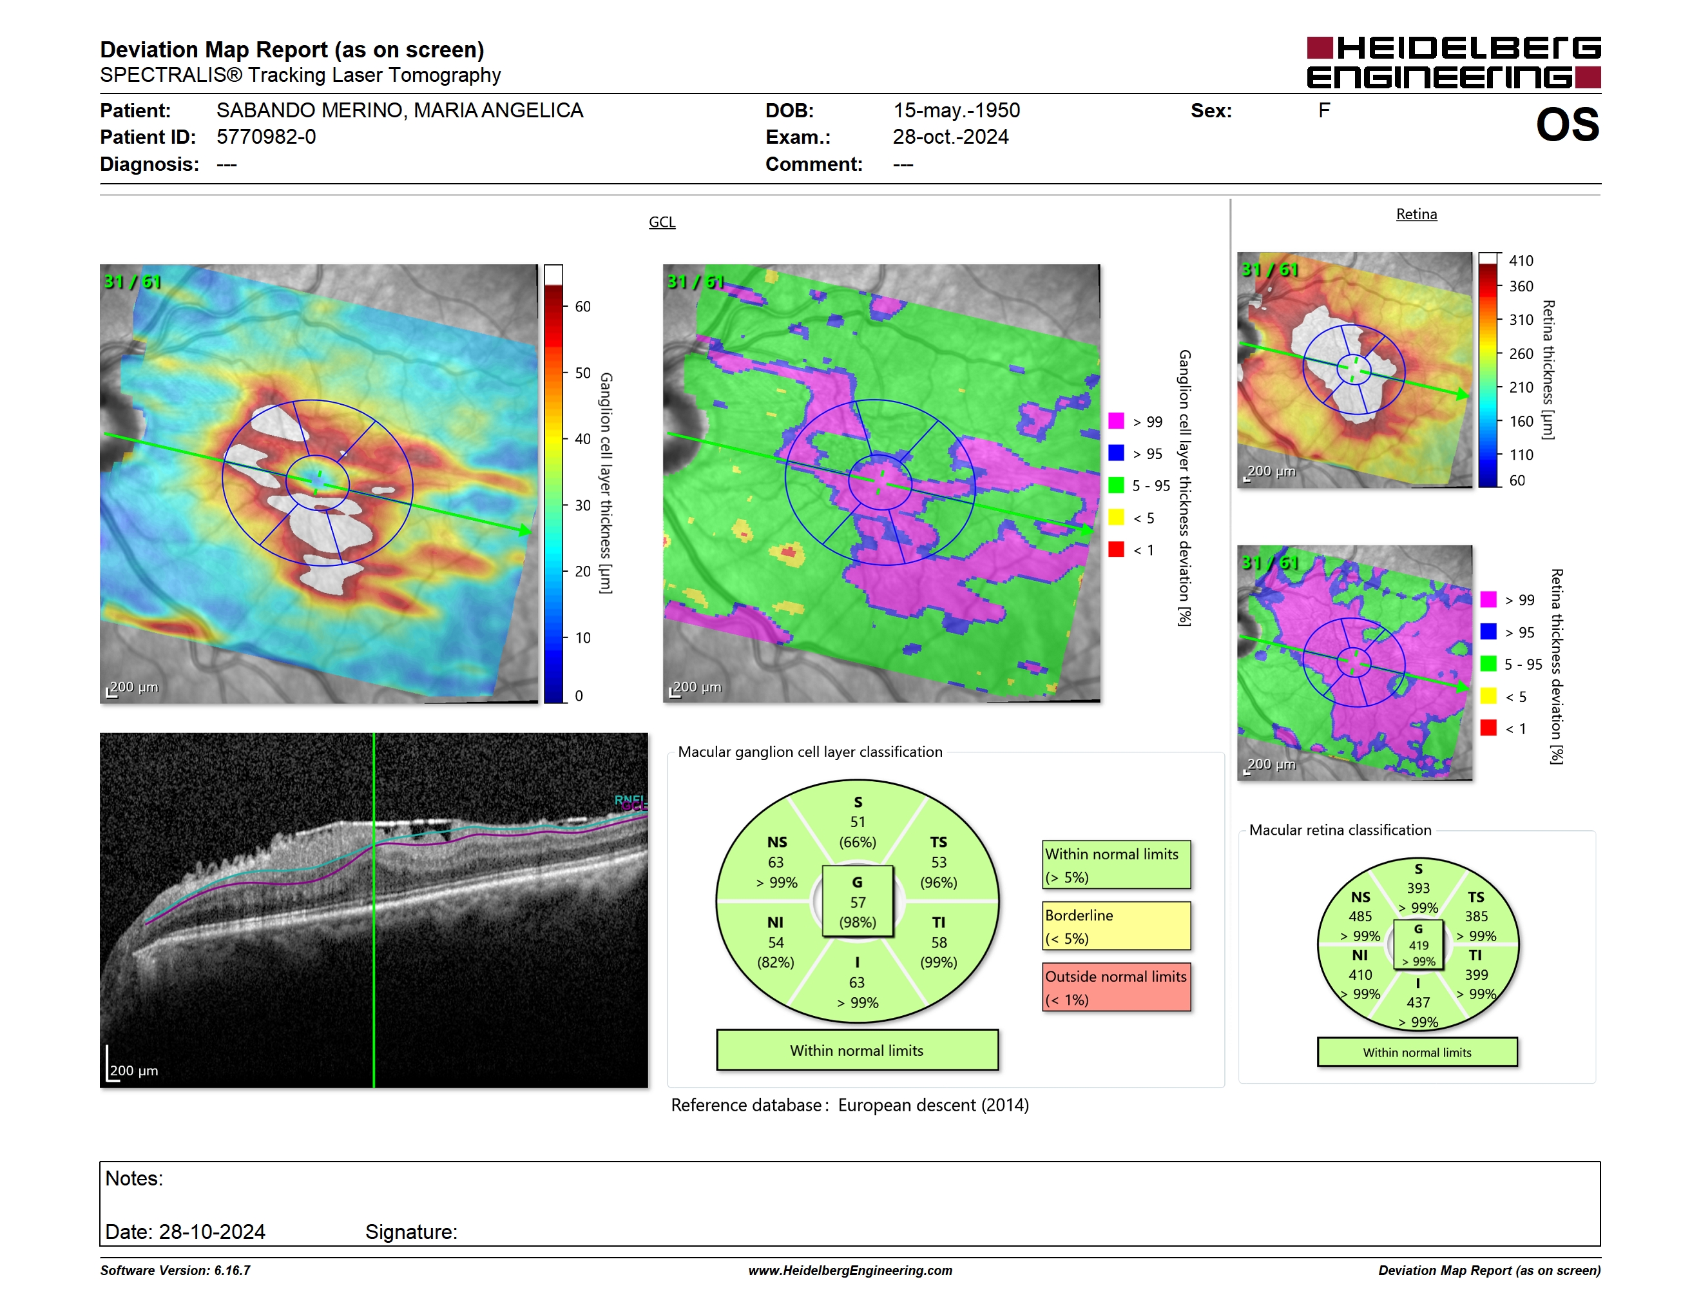The image size is (1701, 1315).
Task: Click the retina TI sector value 399
Action: [x=1476, y=975]
